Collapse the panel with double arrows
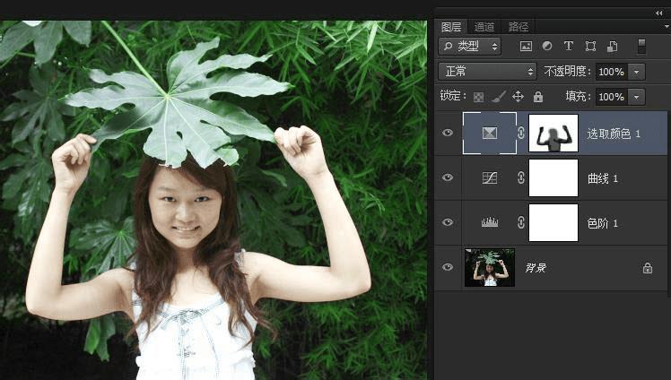The height and width of the screenshot is (380, 671). tap(660, 13)
